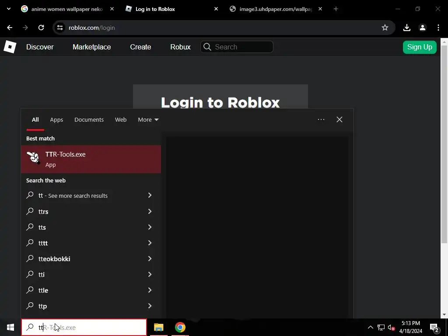
Task: Click the scrollbar up arrow
Action: click(444, 42)
